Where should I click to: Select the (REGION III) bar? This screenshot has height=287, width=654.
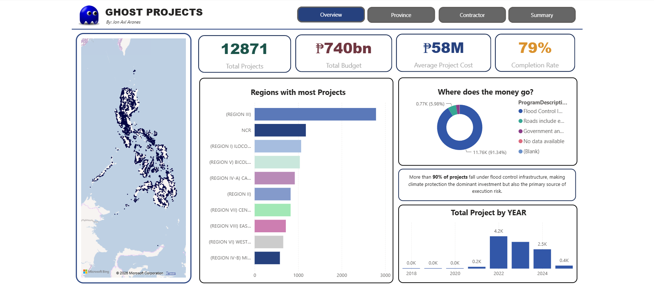click(315, 114)
